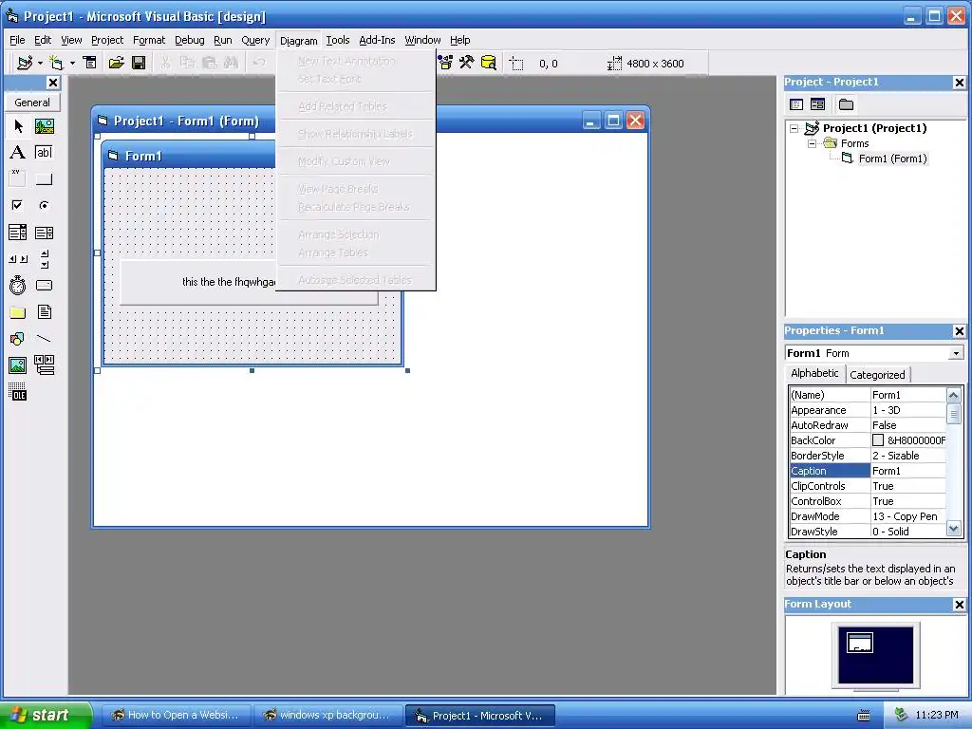The height and width of the screenshot is (729, 972).
Task: Click the Data View Window toolbar icon
Action: pyautogui.click(x=489, y=63)
